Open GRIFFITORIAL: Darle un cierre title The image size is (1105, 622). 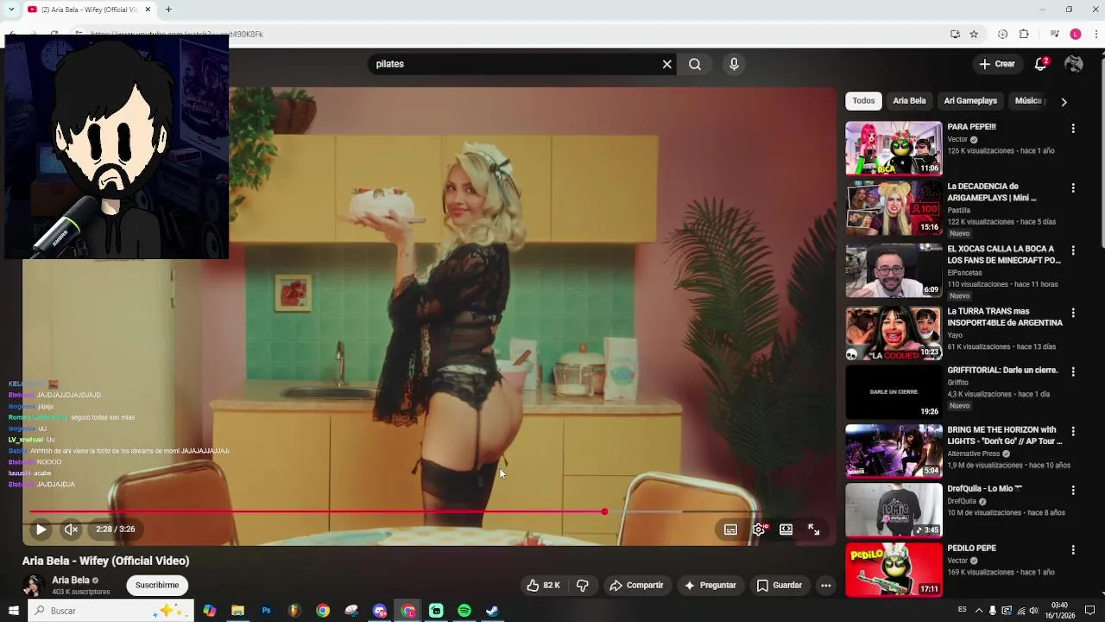(1002, 371)
